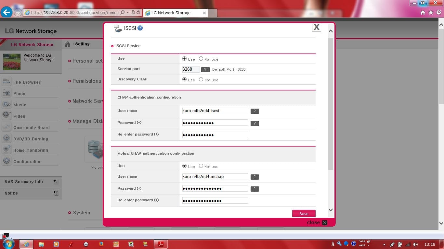444x249 pixels.
Task: Open the Community Board icon
Action: pos(7,127)
